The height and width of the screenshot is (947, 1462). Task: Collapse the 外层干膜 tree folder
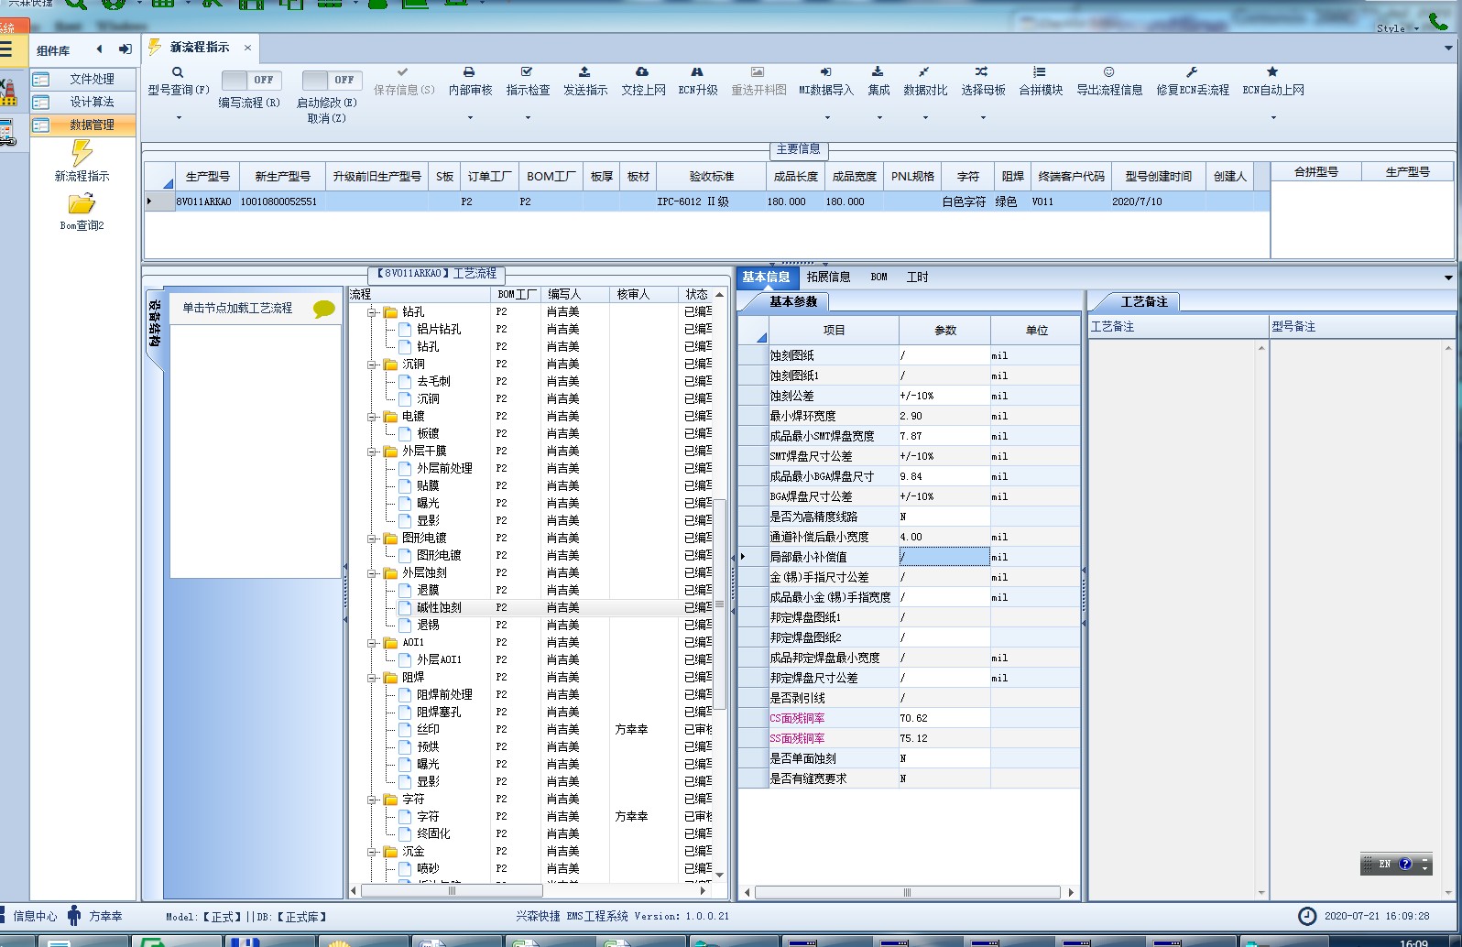[x=373, y=452]
